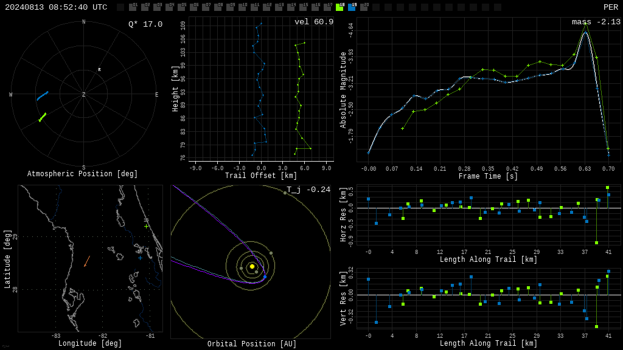Click the T_j -0.24 orbital label
623x350 pixels.
click(x=308, y=190)
